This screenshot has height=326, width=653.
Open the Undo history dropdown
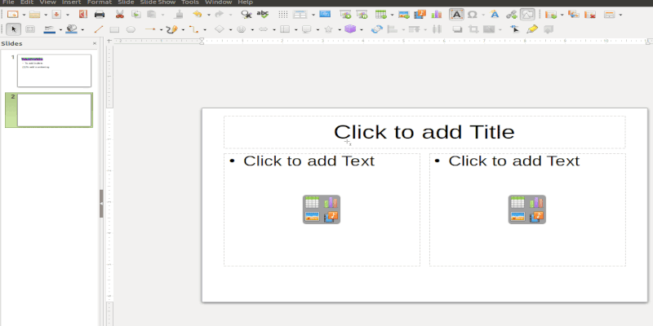pyautogui.click(x=208, y=15)
